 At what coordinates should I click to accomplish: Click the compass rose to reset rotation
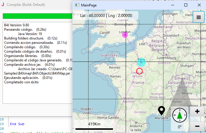click(x=180, y=115)
